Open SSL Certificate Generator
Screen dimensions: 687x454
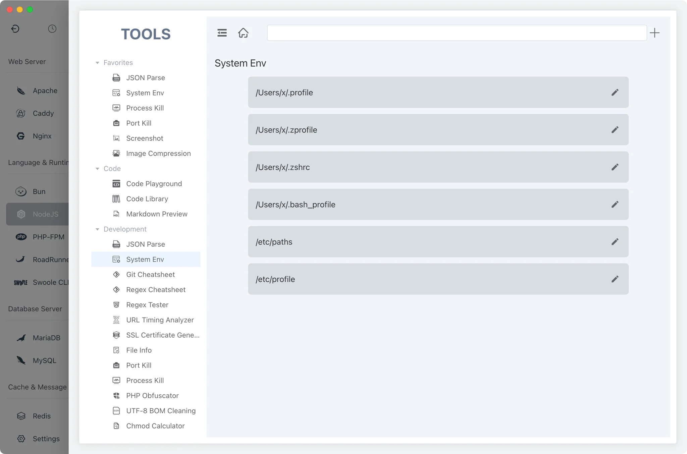pos(146,335)
